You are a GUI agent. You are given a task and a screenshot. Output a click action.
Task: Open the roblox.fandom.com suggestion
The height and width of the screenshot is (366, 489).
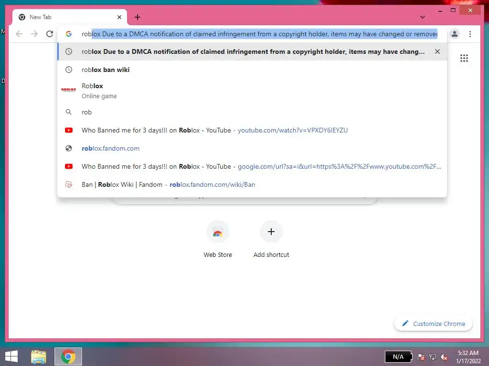click(252, 148)
